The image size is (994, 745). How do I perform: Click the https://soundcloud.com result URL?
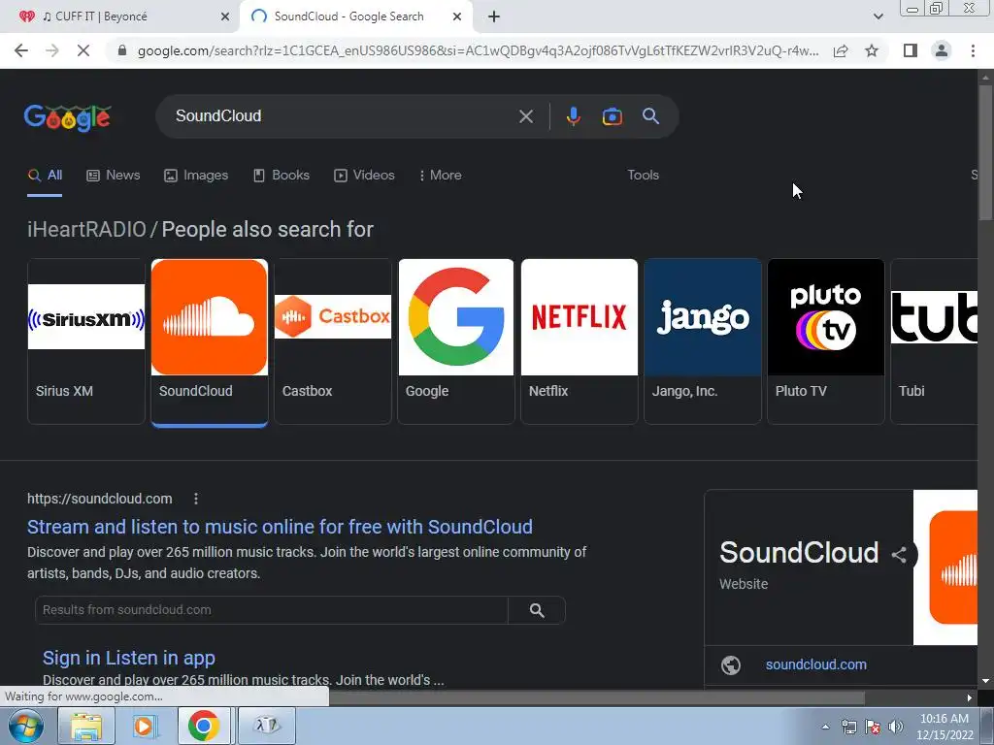pos(100,500)
